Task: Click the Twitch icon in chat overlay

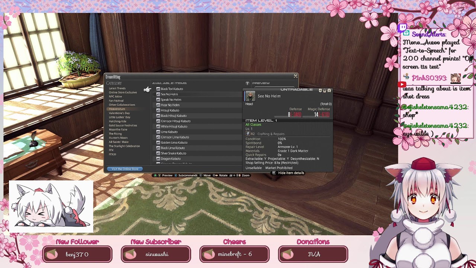Action: click(402, 28)
